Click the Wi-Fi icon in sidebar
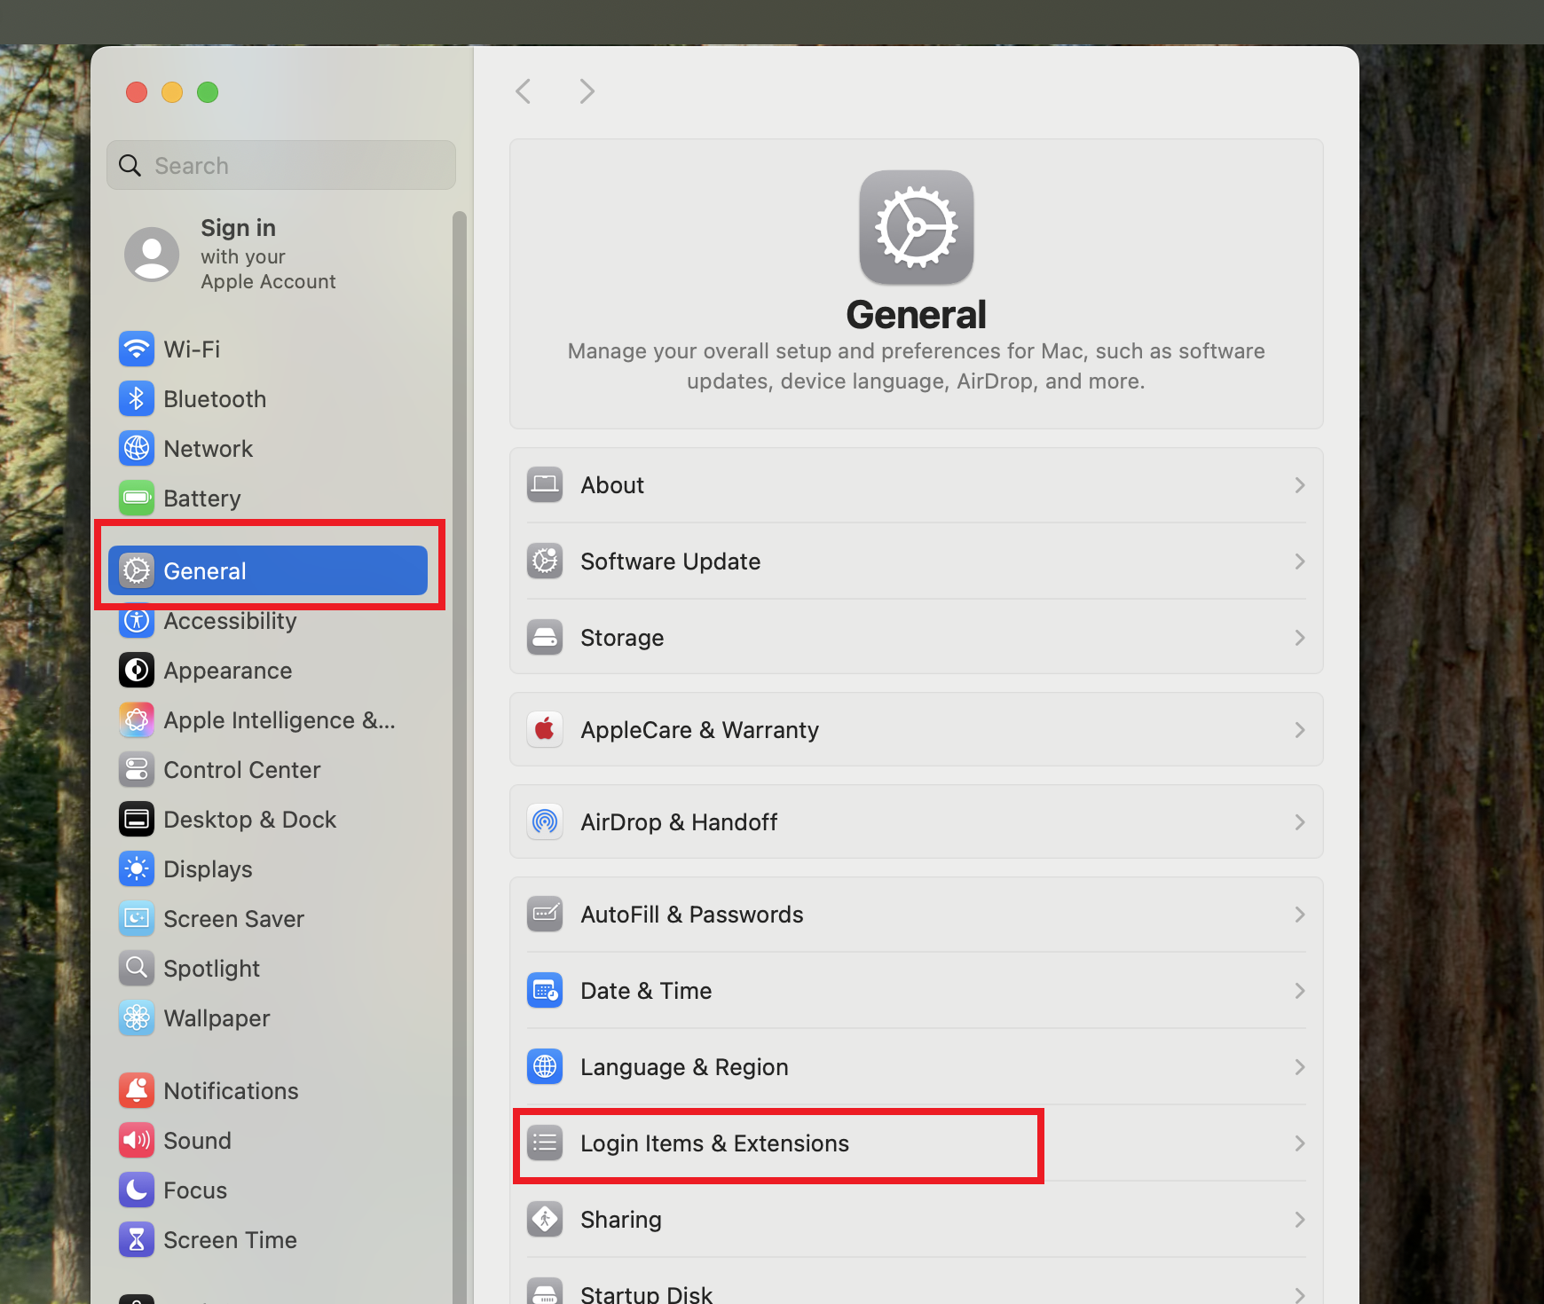This screenshot has width=1544, height=1304. pos(137,350)
